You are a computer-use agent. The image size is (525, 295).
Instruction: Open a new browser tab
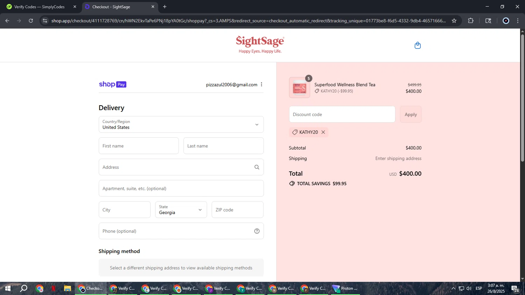(x=164, y=7)
